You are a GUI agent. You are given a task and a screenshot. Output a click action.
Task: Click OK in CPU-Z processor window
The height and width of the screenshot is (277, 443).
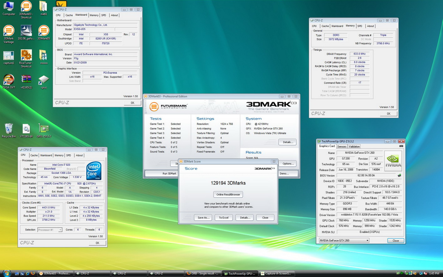(97, 243)
